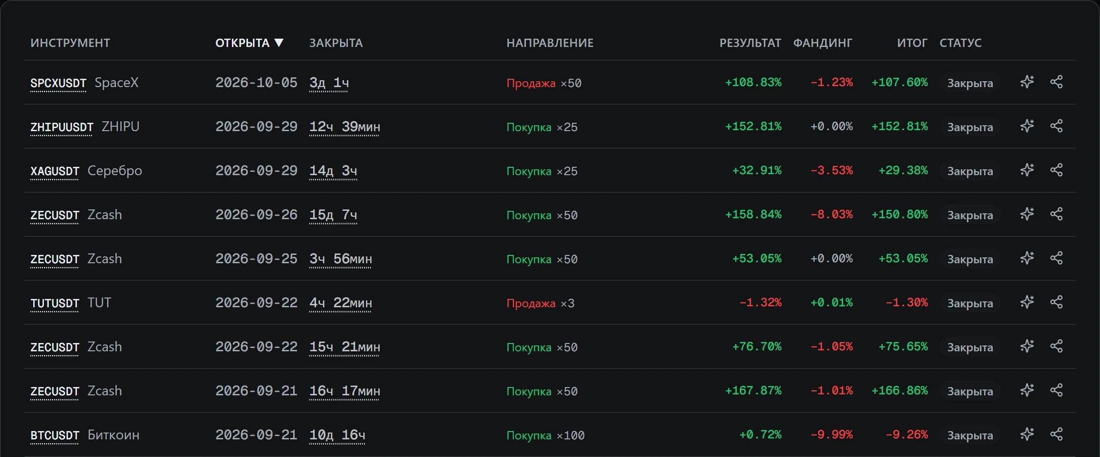Click the duration 4ч 22мин
Screen dimensions: 1100x457
coord(341,303)
